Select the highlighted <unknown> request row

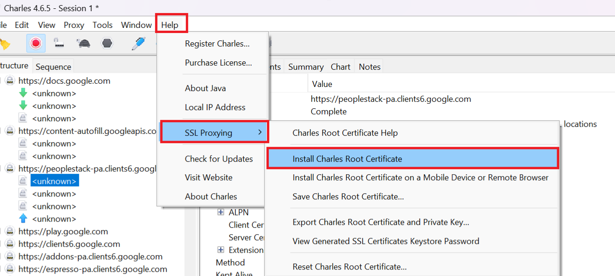coord(55,181)
